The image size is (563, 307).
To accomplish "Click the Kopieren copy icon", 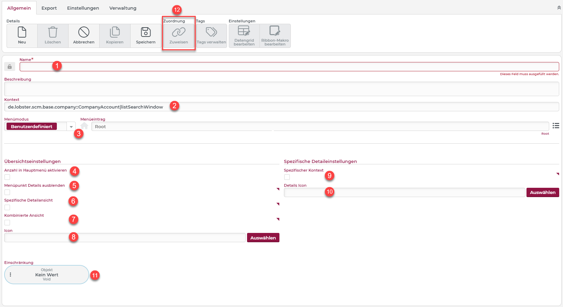I will (115, 32).
